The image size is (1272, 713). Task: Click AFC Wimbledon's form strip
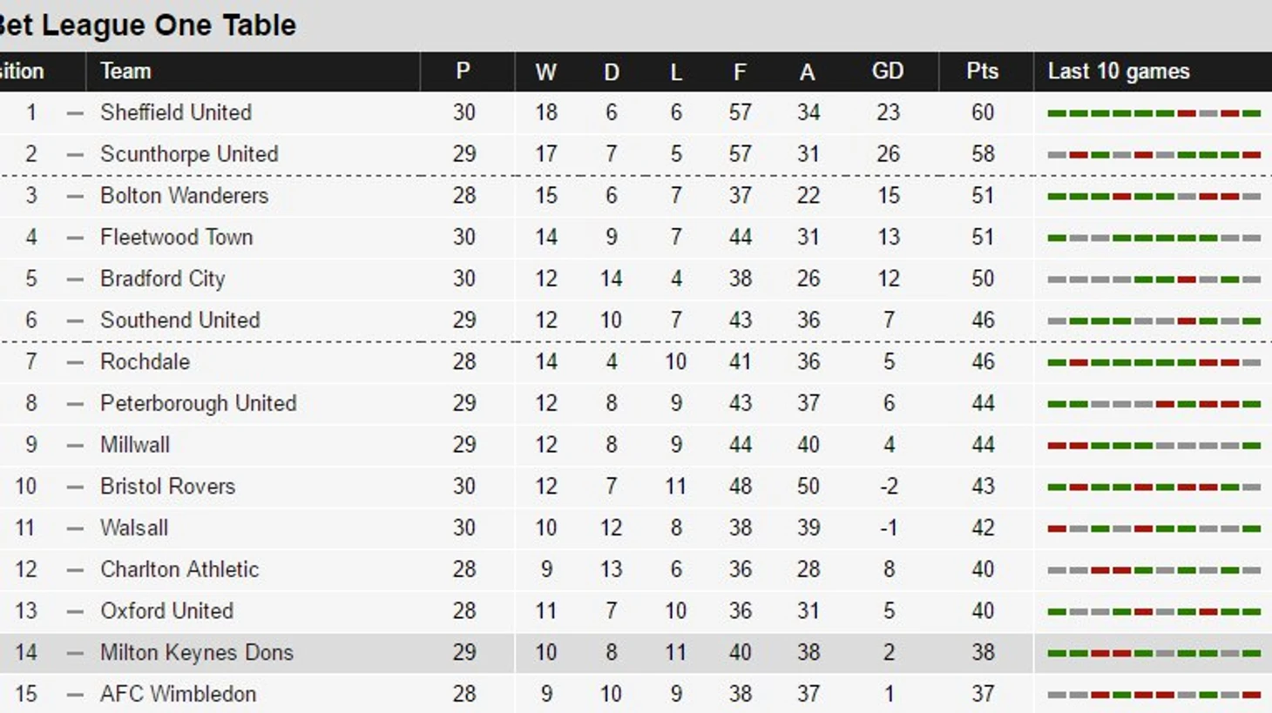pos(1154,695)
